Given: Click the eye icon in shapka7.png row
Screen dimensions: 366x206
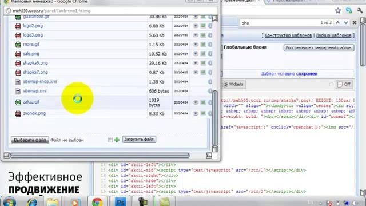Looking at the screenshot, I should [x=196, y=73].
